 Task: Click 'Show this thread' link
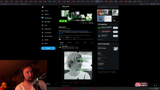click(65, 86)
